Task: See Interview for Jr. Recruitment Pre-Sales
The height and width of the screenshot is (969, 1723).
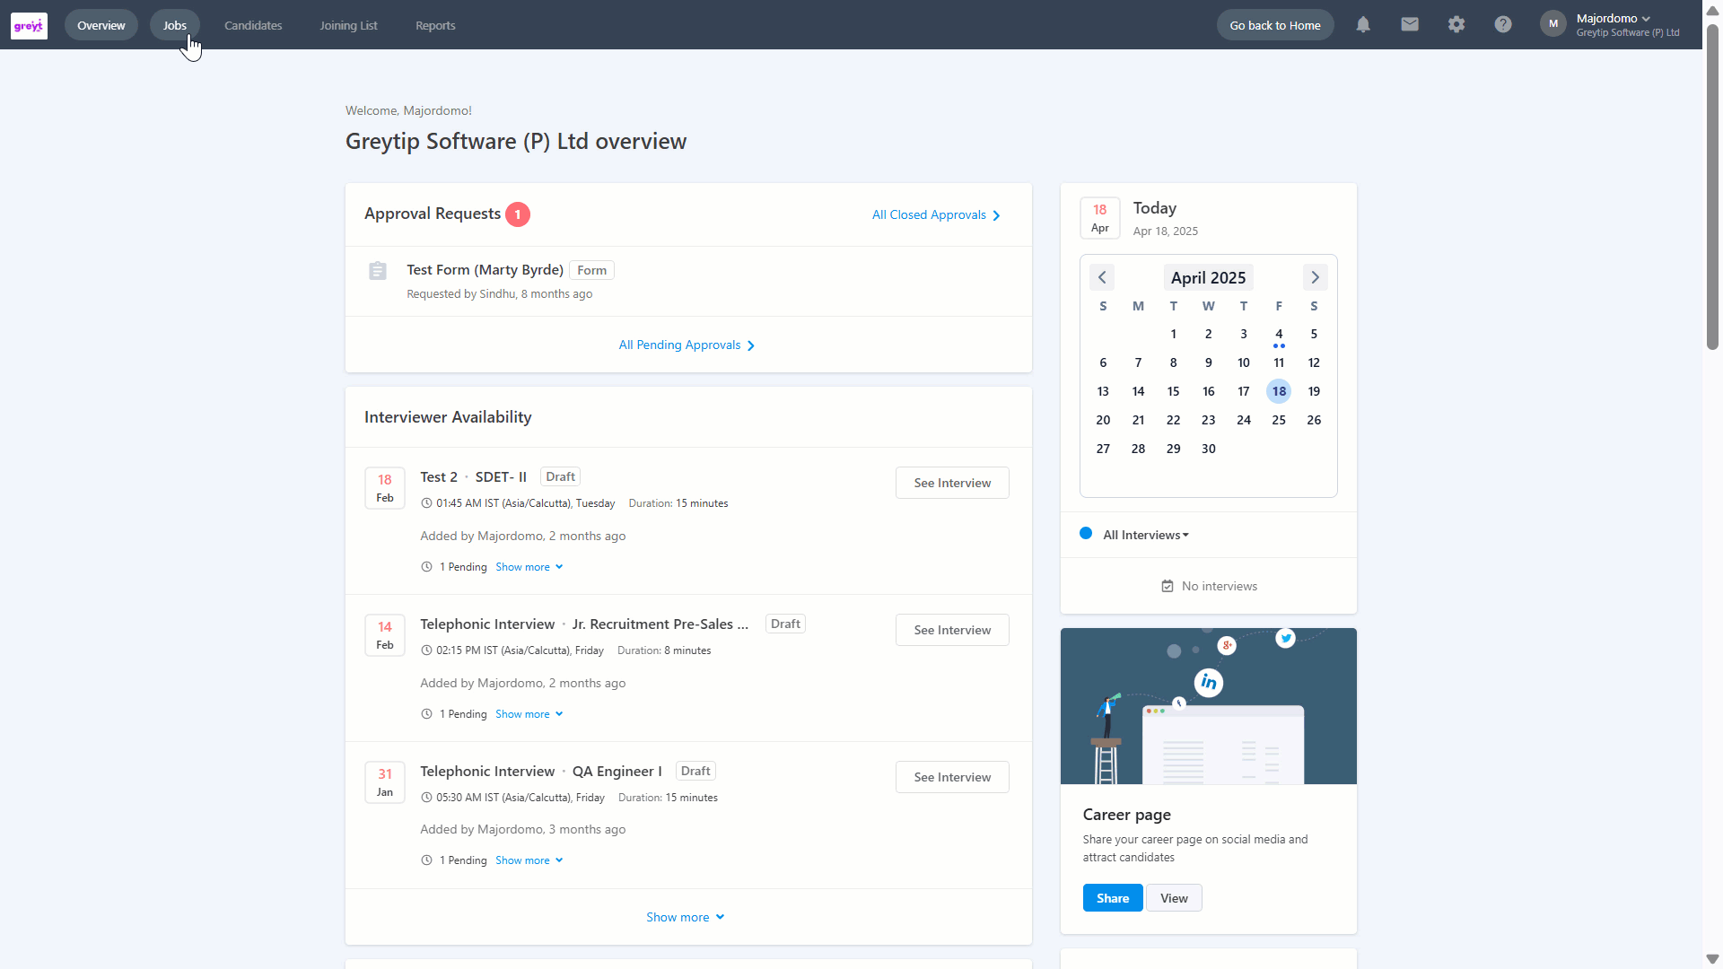Action: tap(952, 630)
